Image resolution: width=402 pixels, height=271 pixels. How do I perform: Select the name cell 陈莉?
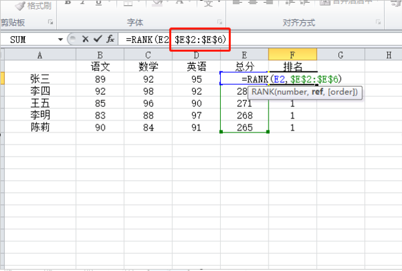[40, 127]
